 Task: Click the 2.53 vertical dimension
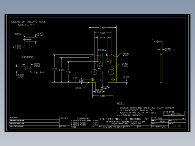coord(55,69)
